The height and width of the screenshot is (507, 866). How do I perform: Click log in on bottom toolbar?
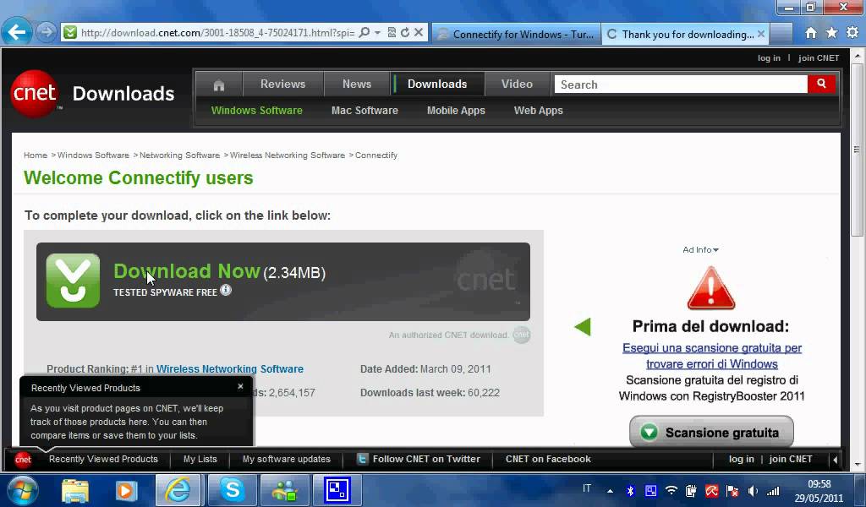click(x=741, y=459)
